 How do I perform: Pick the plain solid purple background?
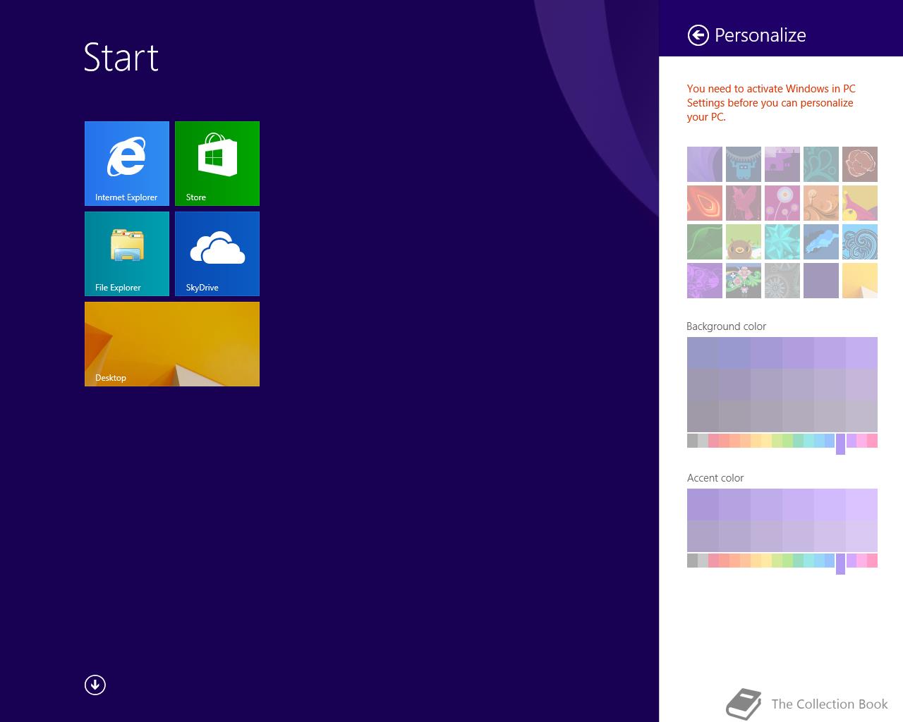[x=821, y=281]
